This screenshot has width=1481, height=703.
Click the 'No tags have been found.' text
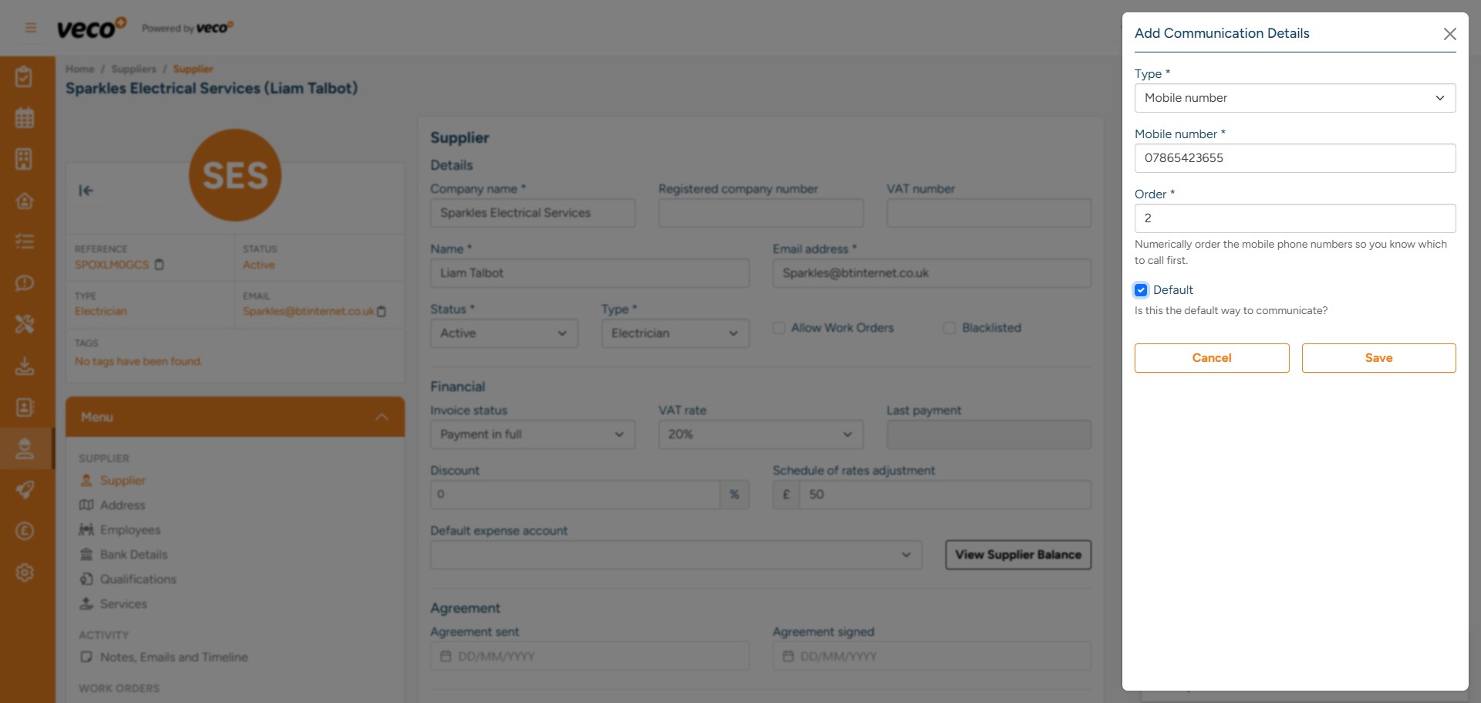click(138, 362)
